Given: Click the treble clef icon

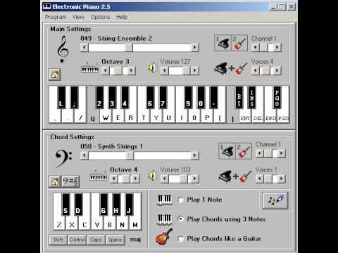Looking at the screenshot, I should (63, 49).
